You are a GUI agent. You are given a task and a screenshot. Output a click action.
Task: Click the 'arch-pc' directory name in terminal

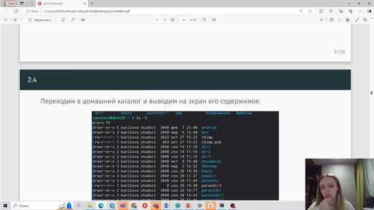(209, 128)
